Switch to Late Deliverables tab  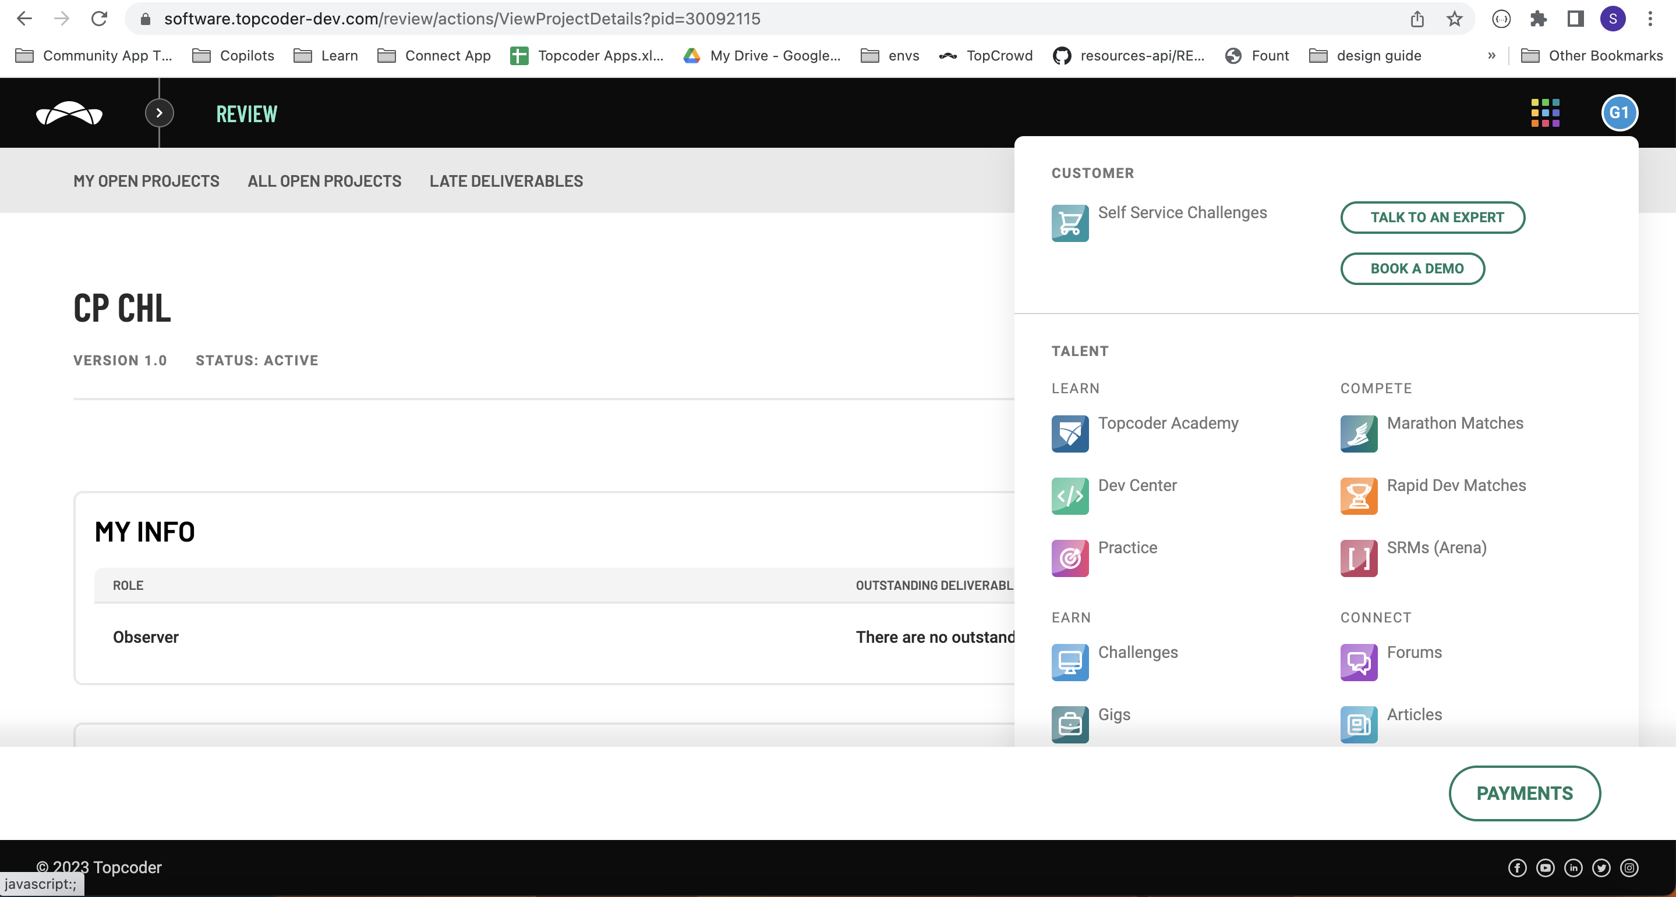click(506, 181)
